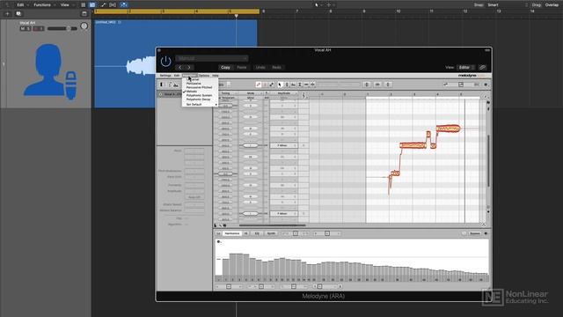This screenshot has width=563, height=317.
Task: Click Melodyne toolbar gear settings icon
Action: pos(486,85)
